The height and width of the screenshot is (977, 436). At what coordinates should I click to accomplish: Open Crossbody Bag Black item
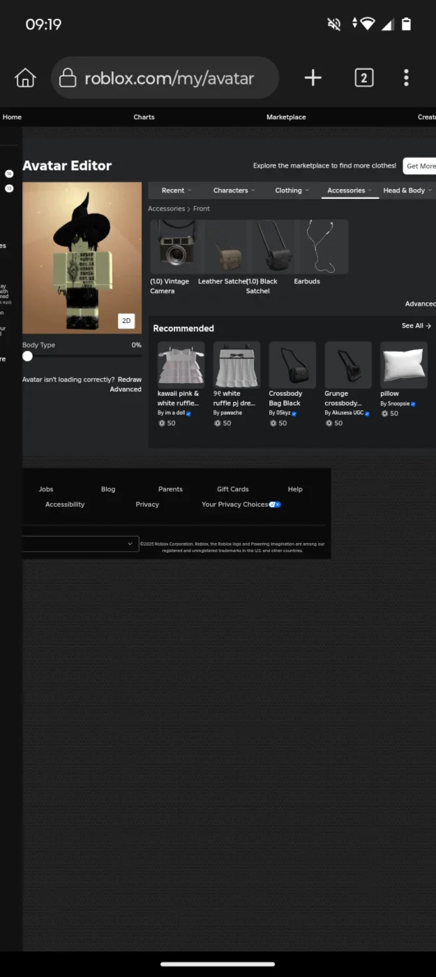click(x=292, y=365)
